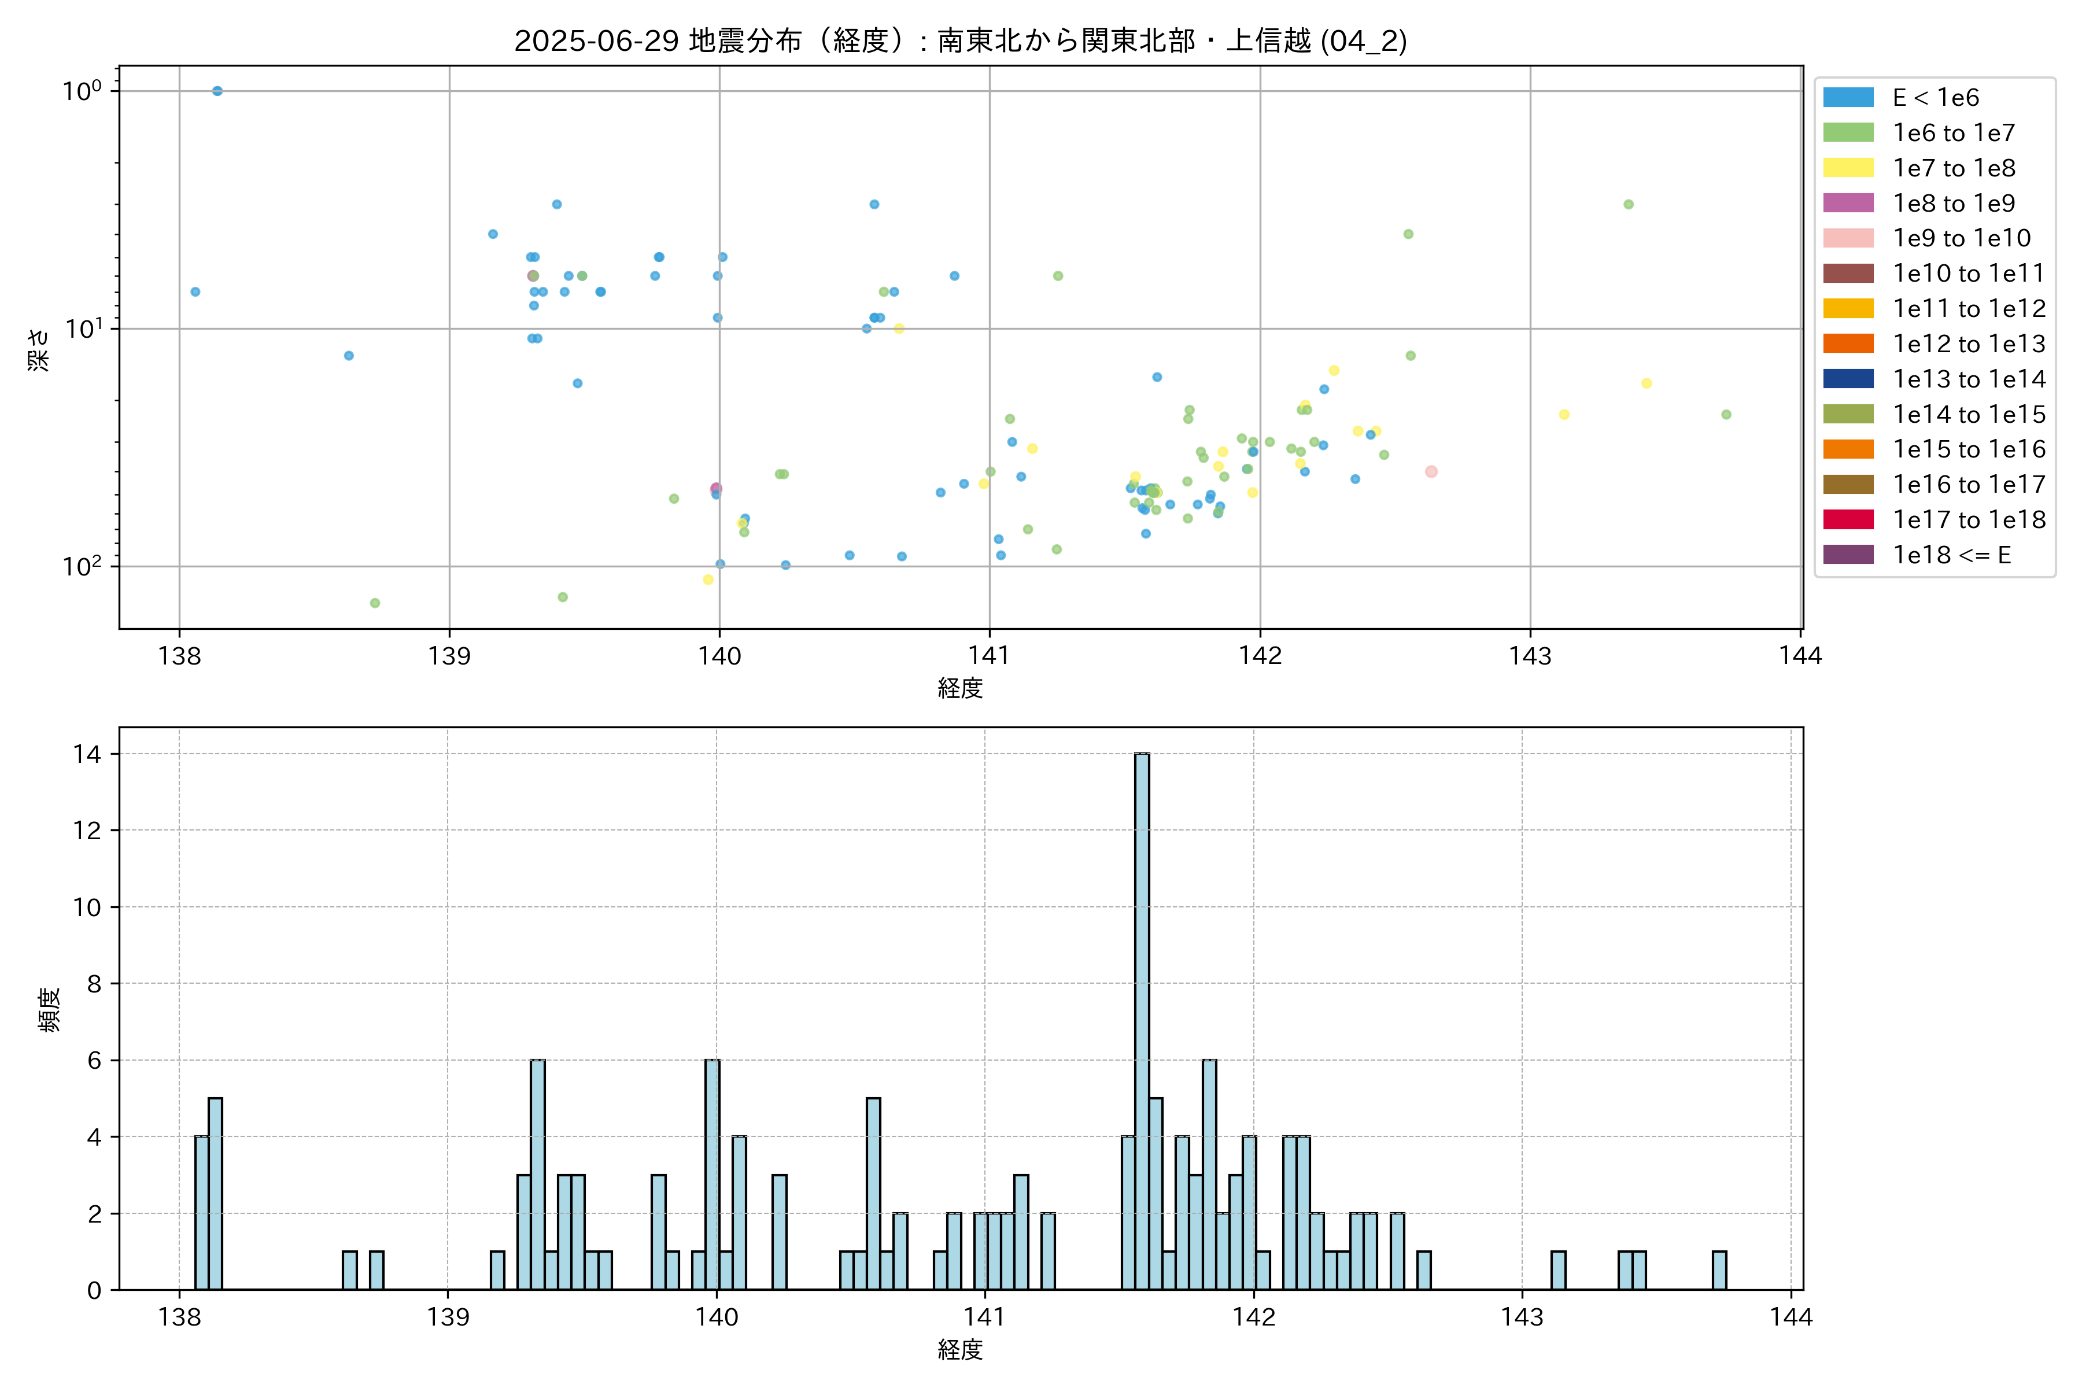Click the rightmost histogram bar near 143.7
Screen dimensions: 2082x1388
click(1719, 1270)
